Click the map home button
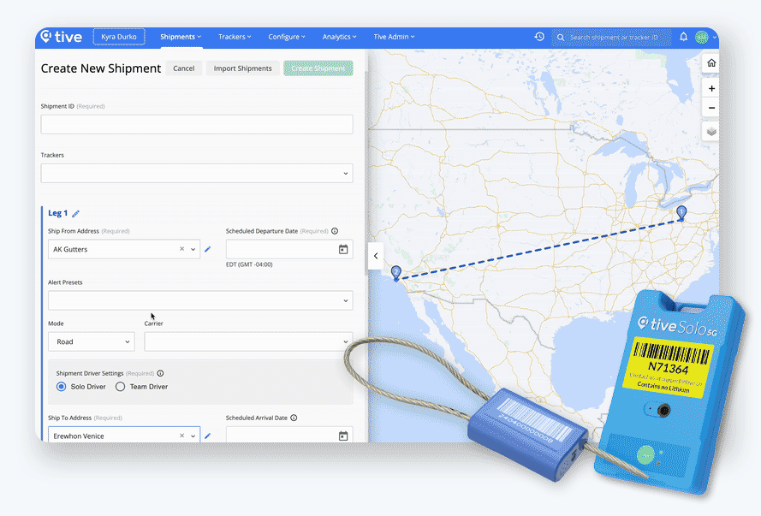761x516 pixels. (x=711, y=63)
